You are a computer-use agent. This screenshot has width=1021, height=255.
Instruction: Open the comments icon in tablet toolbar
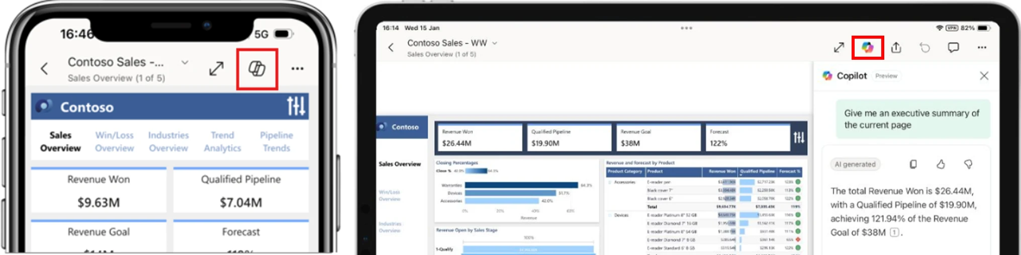click(x=953, y=48)
